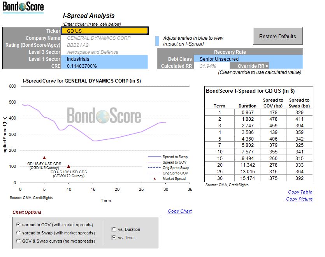The width and height of the screenshot is (325, 257).
Task: Click the Restore Defaults button
Action: (x=278, y=36)
